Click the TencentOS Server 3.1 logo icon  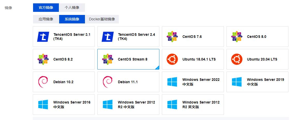(43, 37)
